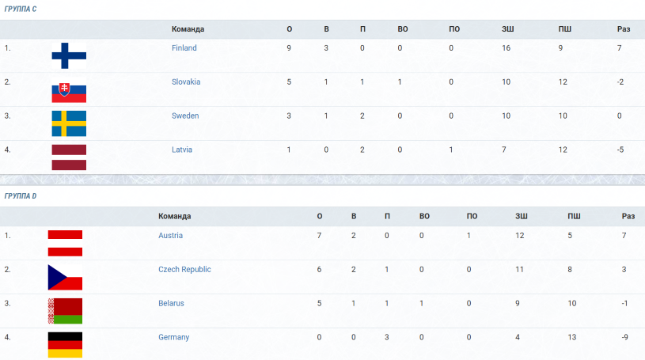Screen dimensions: 645x360
Task: Click the Latvia flag icon
Action: click(x=69, y=157)
